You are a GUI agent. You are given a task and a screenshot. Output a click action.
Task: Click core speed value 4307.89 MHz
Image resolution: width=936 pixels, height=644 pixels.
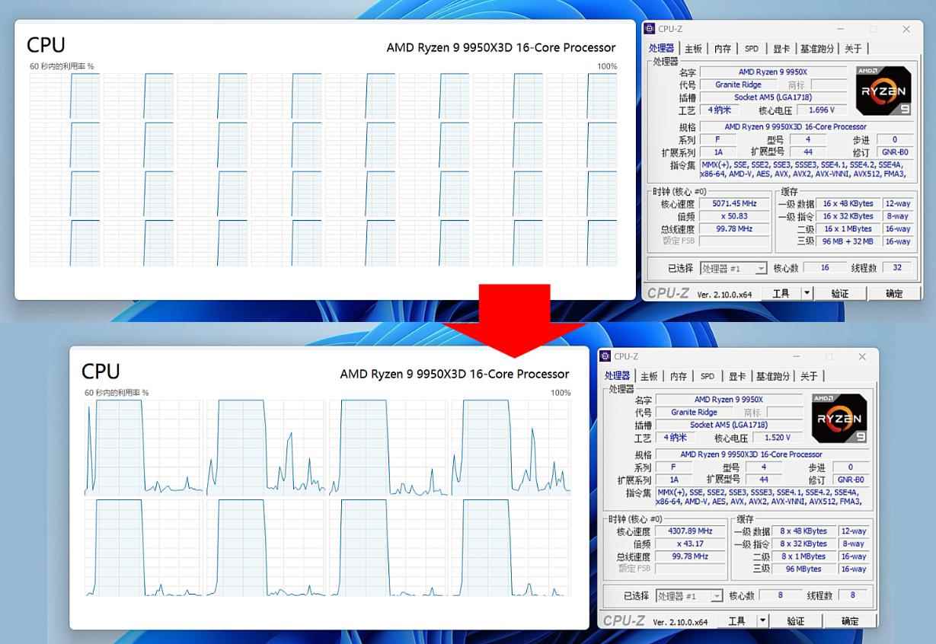690,531
